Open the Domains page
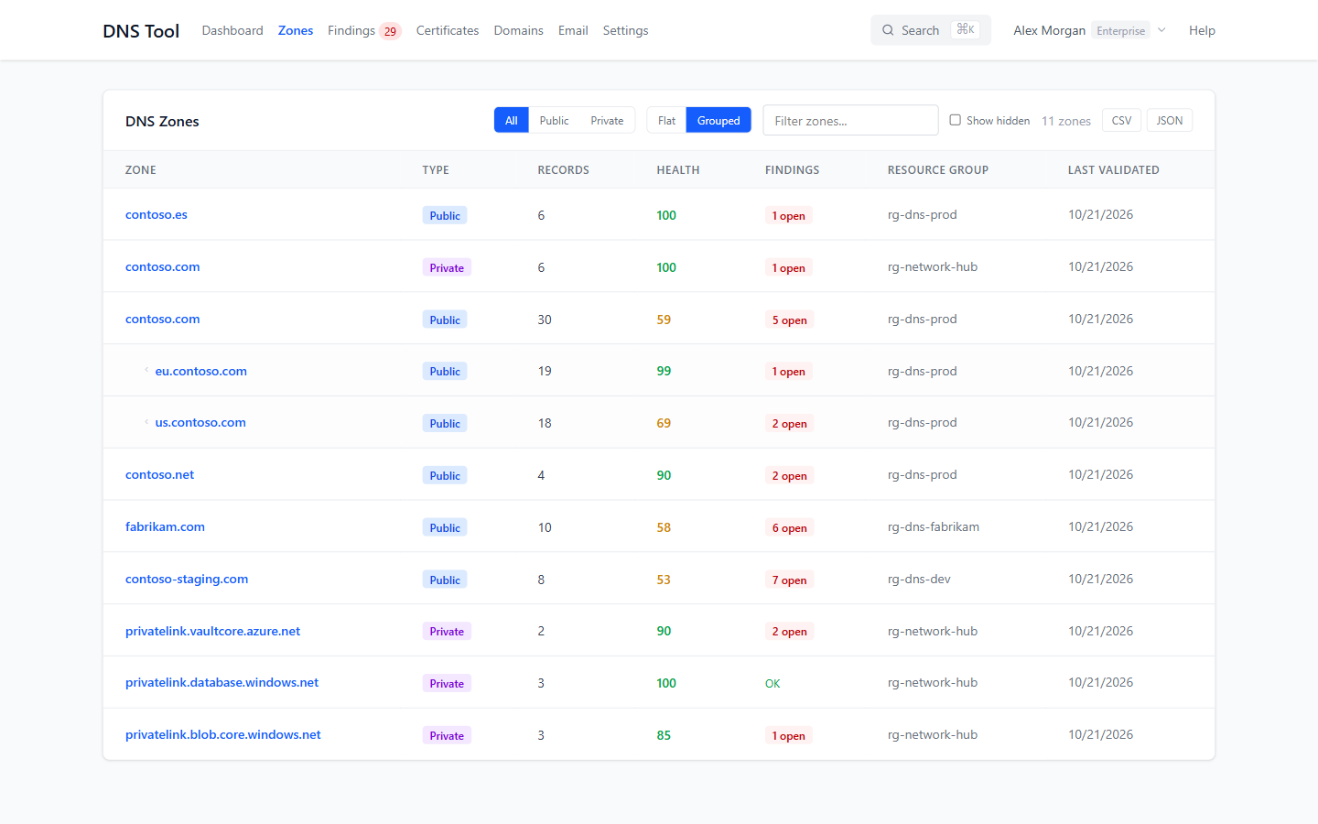1318x824 pixels. [519, 30]
